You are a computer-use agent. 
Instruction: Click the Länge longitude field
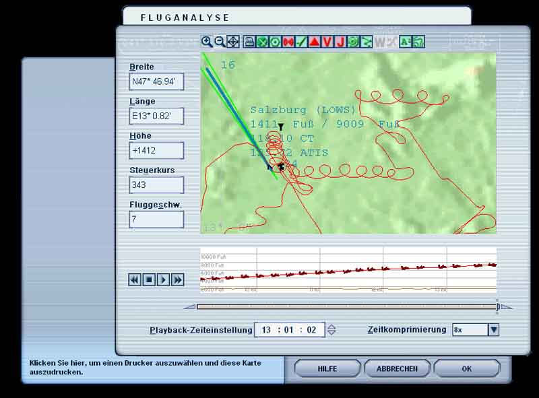coord(156,116)
